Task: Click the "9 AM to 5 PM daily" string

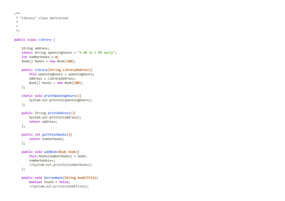Action: (96, 53)
